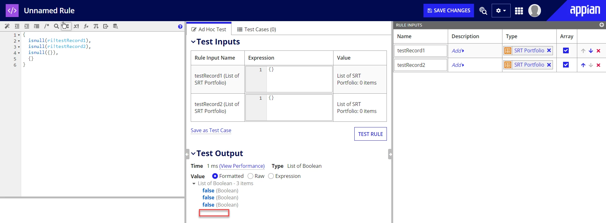Open the globe search icon in header
The width and height of the screenshot is (606, 223).
[x=483, y=11]
